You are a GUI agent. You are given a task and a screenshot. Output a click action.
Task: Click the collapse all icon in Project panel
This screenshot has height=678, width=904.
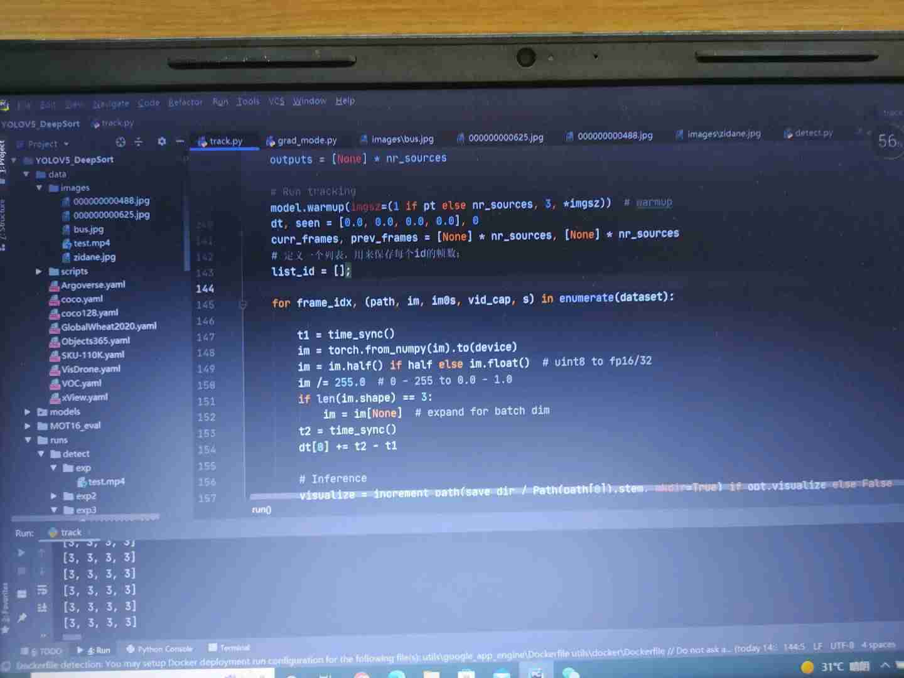point(139,143)
